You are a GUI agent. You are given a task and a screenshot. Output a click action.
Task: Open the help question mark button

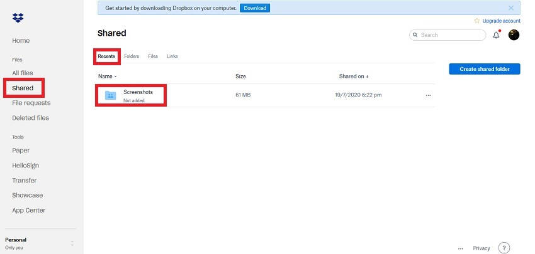(504, 248)
